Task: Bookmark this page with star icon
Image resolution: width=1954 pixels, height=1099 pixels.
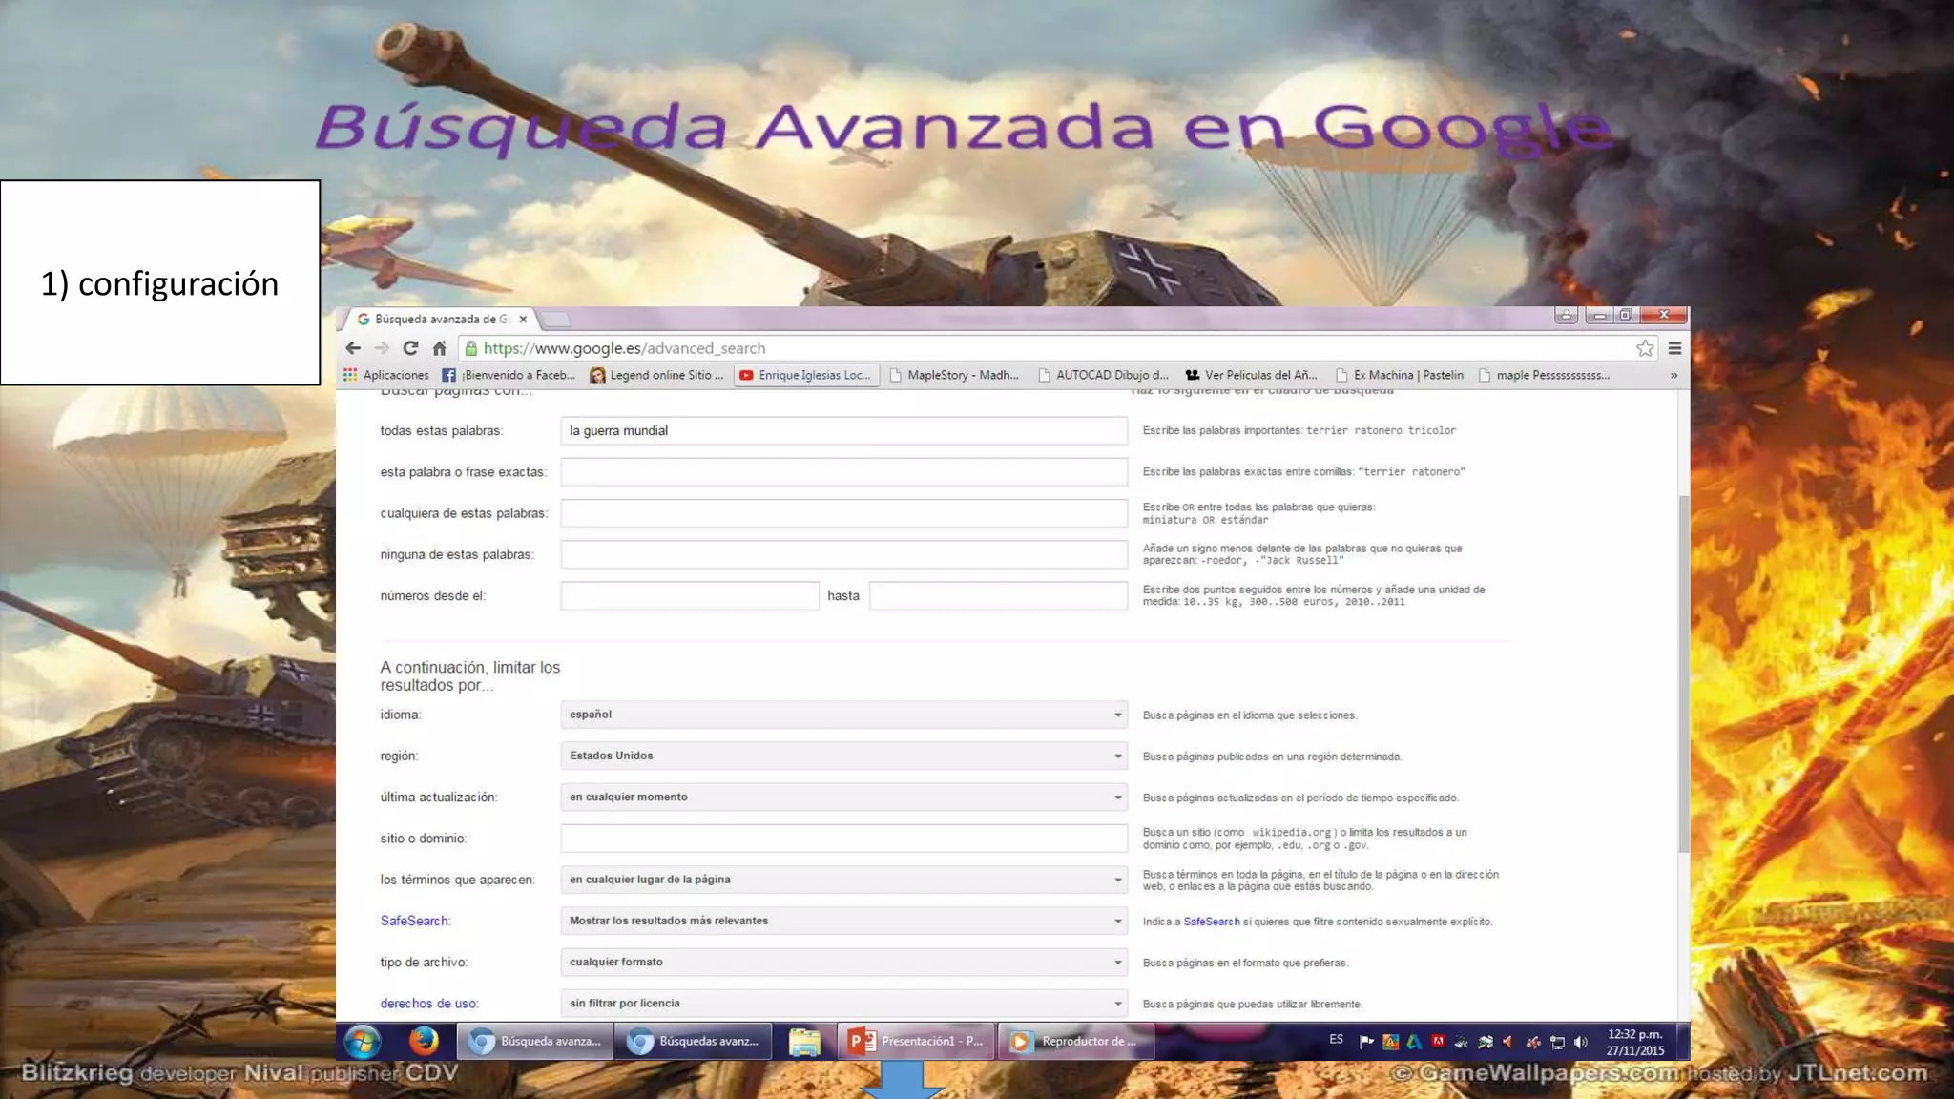Action: click(x=1645, y=348)
